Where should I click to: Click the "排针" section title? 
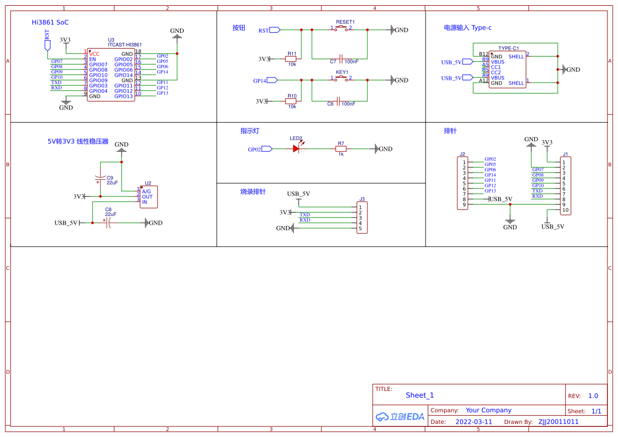coord(450,131)
